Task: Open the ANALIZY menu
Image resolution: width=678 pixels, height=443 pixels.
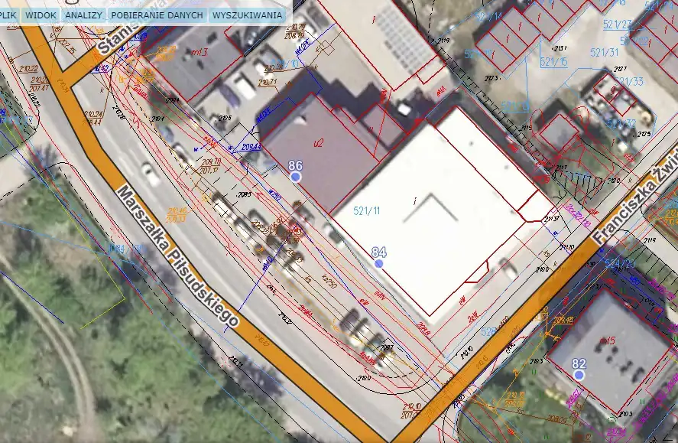Action: pyautogui.click(x=83, y=15)
